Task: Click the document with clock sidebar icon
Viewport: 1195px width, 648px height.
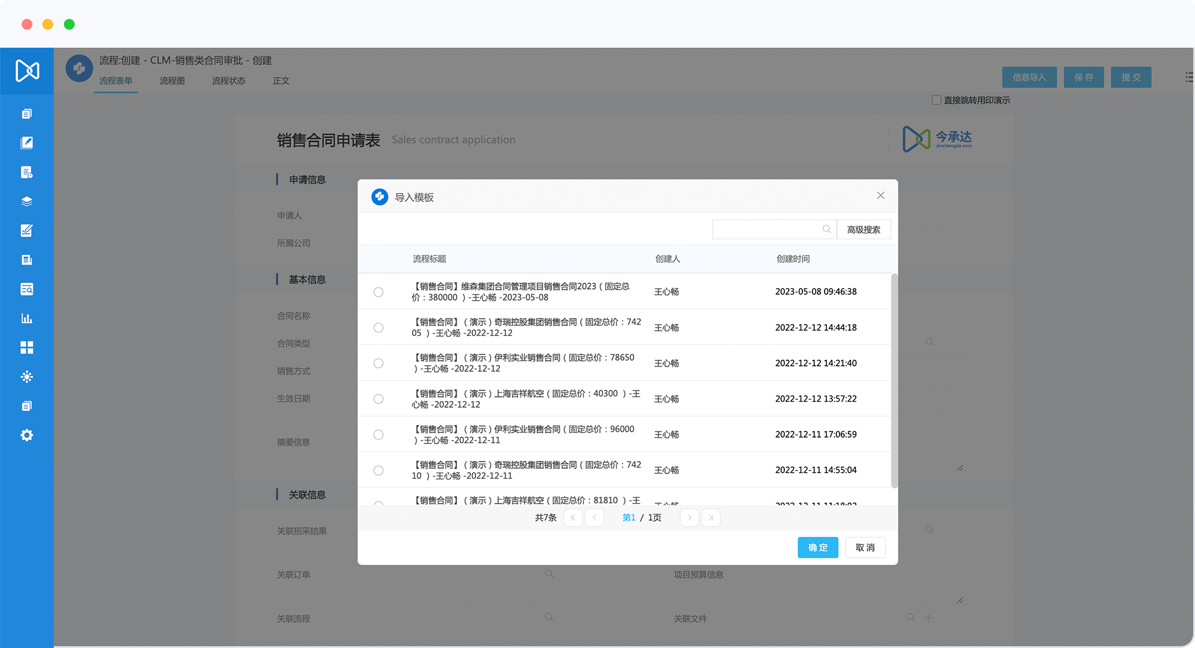Action: (x=26, y=172)
